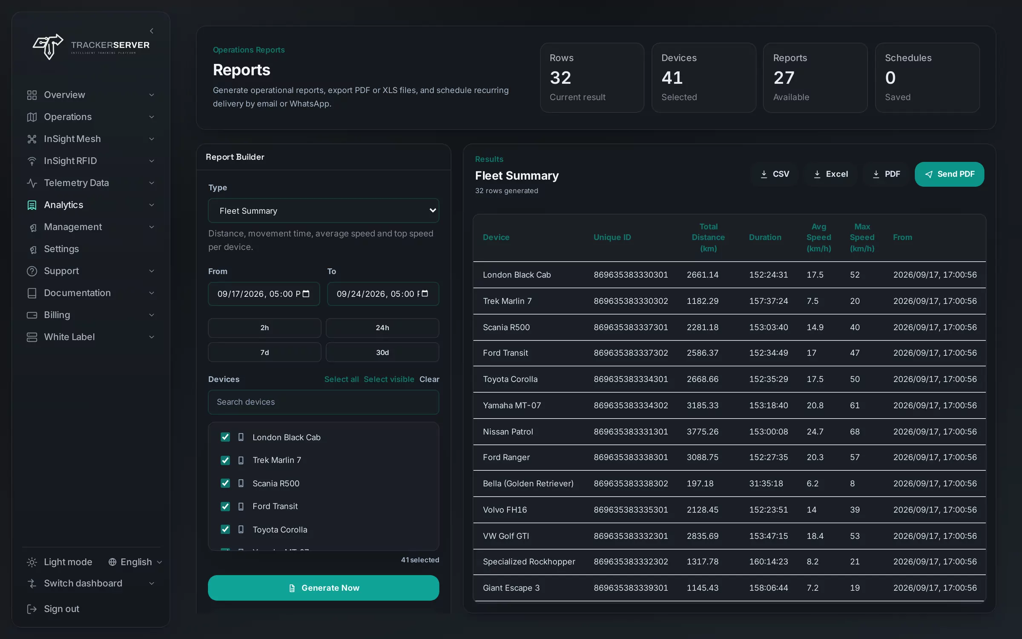Click the InSight RFID wifi icon

[x=32, y=161]
